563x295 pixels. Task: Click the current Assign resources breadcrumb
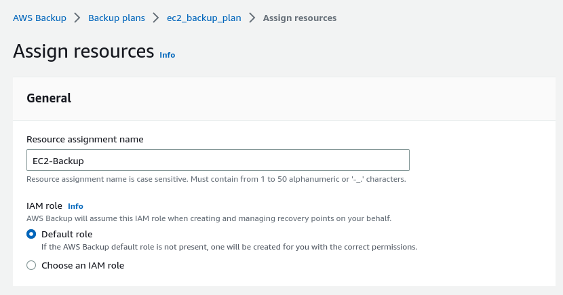[300, 18]
